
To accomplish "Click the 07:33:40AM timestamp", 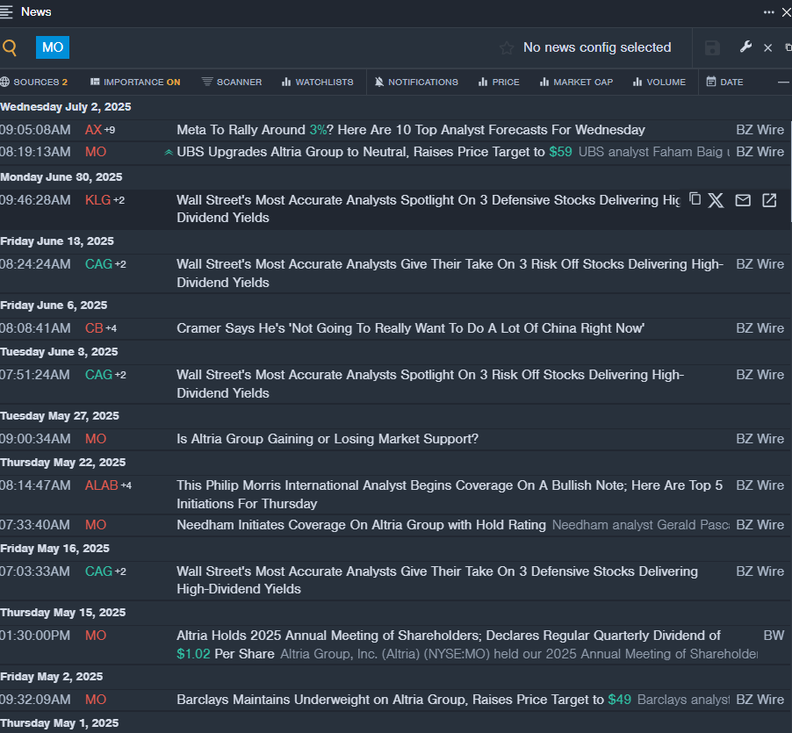I will 35,525.
